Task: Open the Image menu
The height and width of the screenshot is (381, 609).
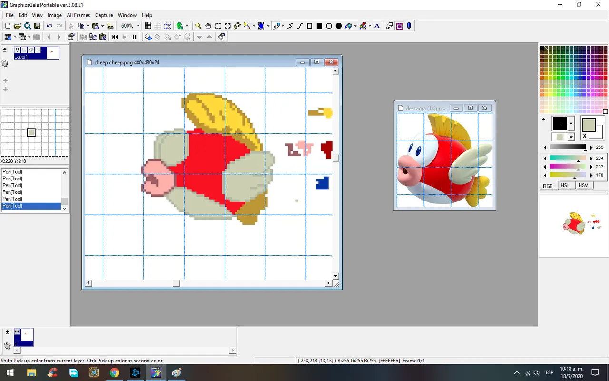Action: coord(55,15)
